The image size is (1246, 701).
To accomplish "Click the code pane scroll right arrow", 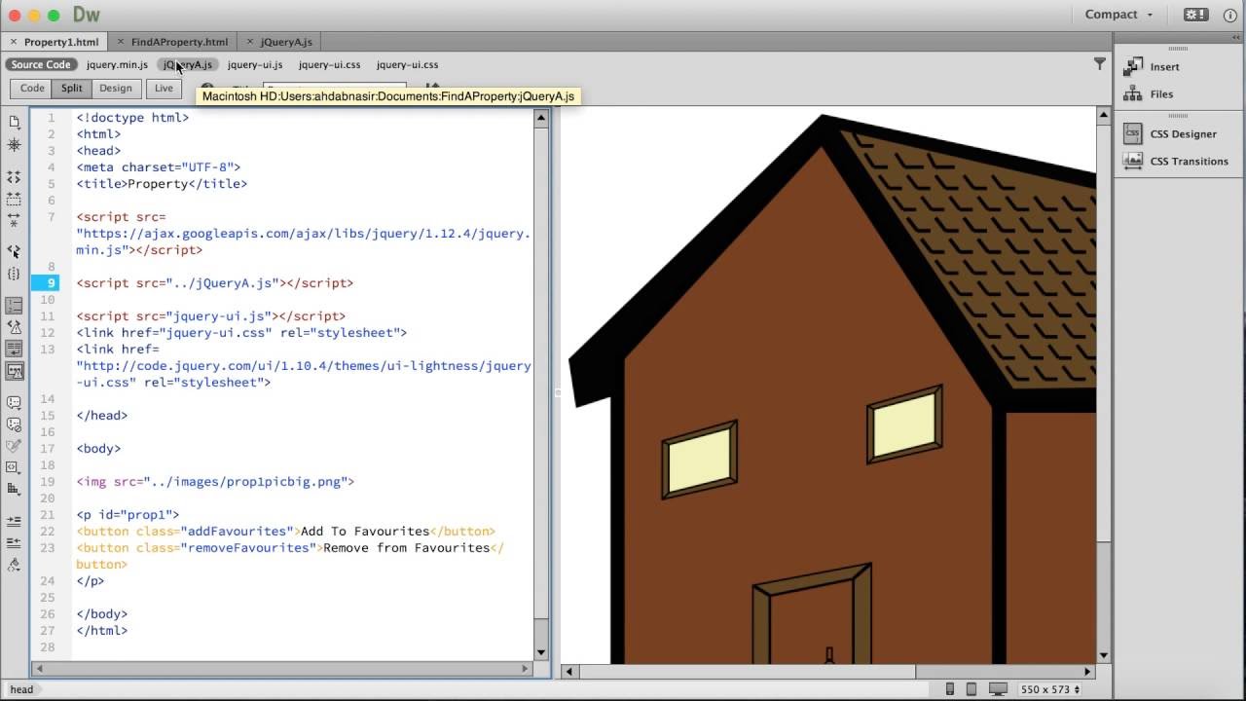I will [525, 668].
